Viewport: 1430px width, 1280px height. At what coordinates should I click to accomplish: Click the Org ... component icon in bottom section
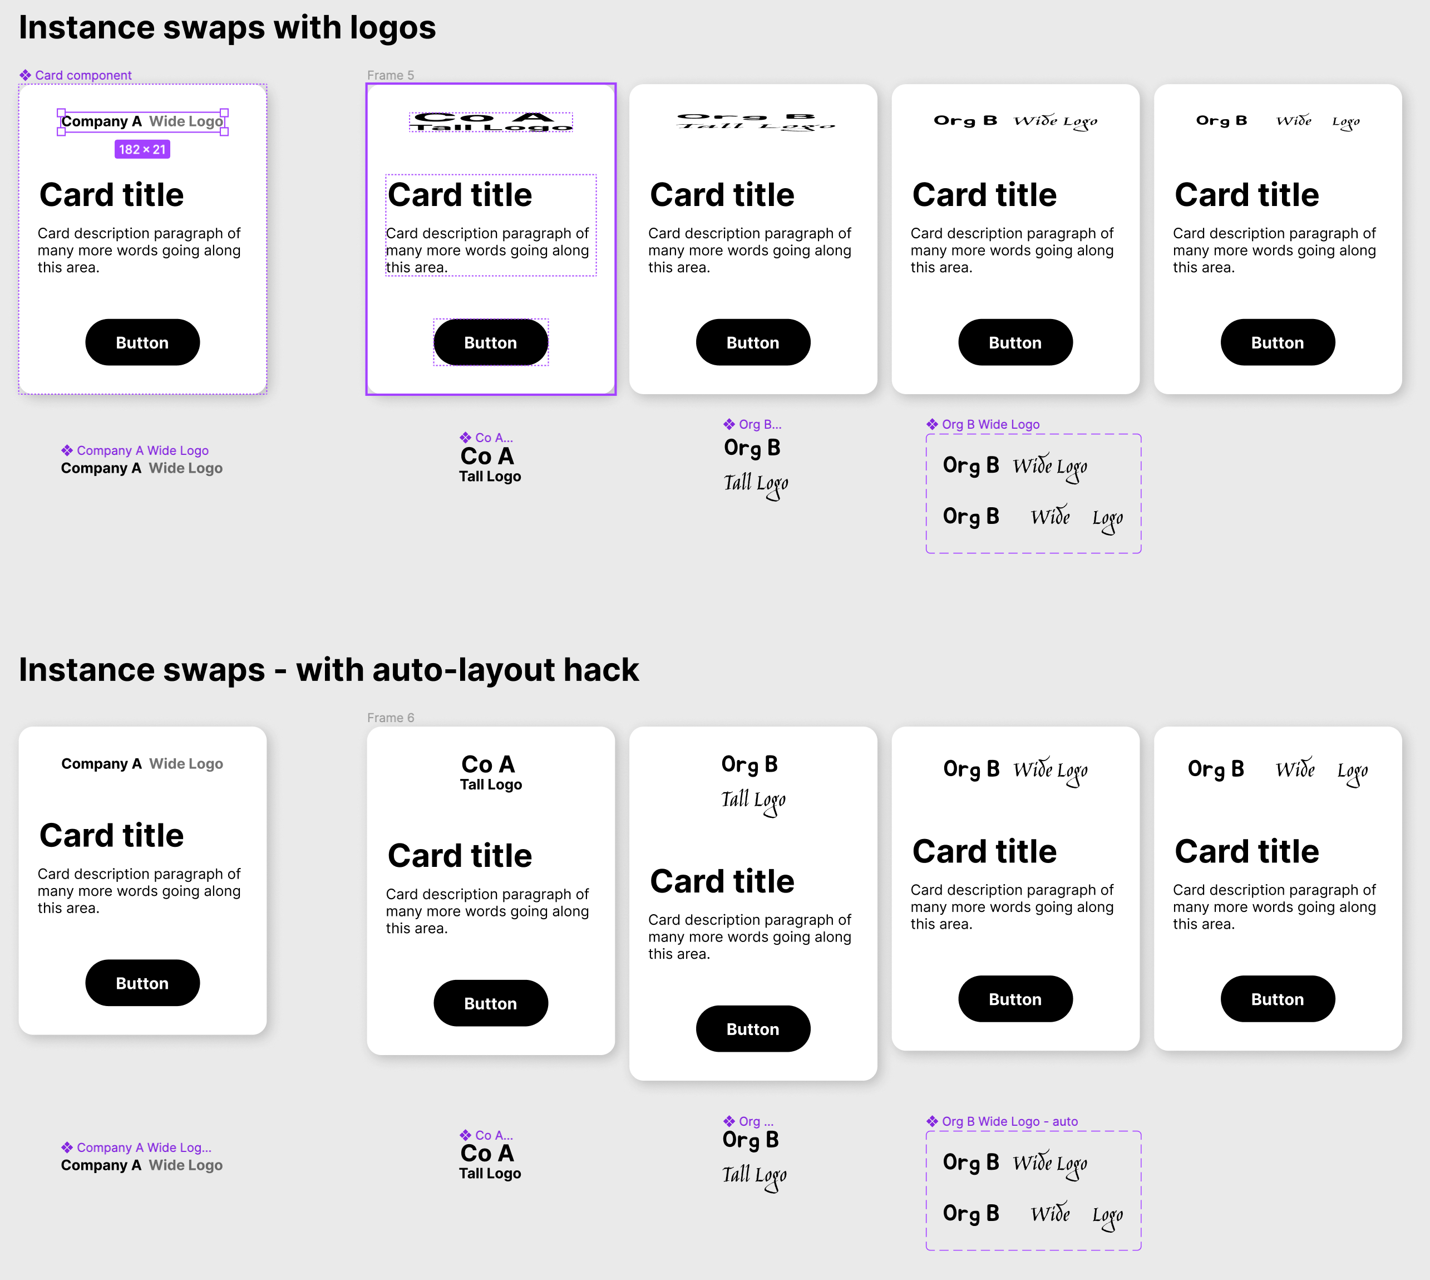(729, 1122)
